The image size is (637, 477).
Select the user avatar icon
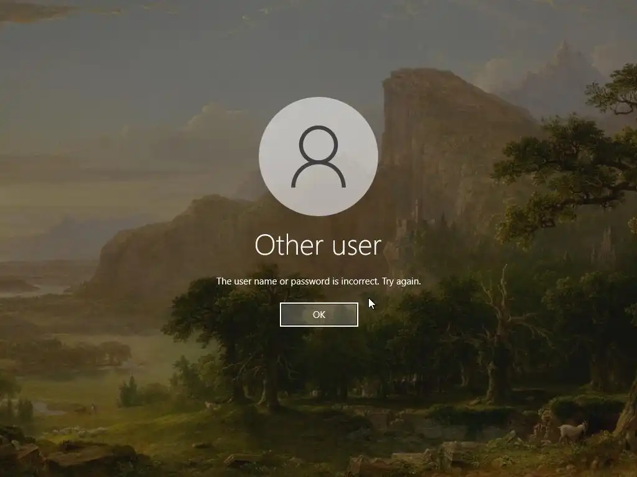pos(318,157)
